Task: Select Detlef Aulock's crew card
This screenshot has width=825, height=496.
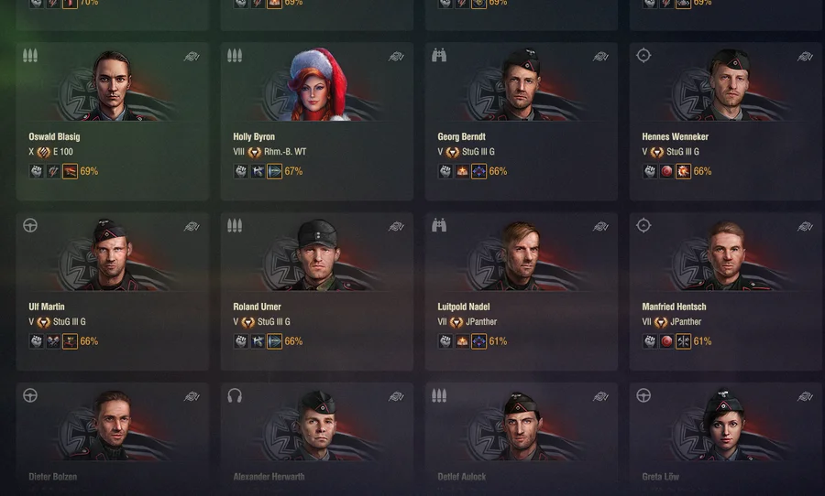Action: (x=521, y=439)
